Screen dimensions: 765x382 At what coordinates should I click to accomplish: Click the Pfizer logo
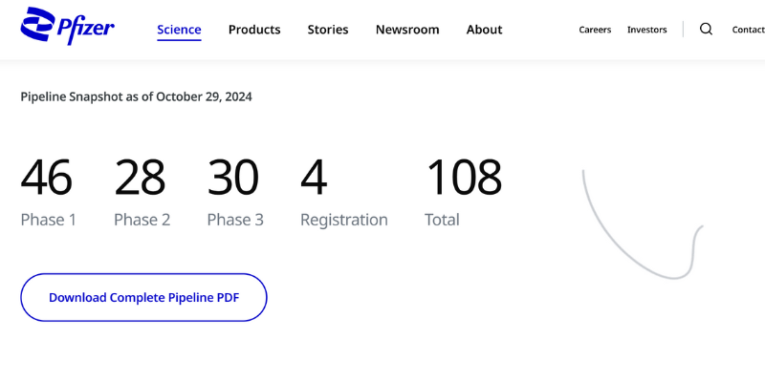pyautogui.click(x=67, y=27)
